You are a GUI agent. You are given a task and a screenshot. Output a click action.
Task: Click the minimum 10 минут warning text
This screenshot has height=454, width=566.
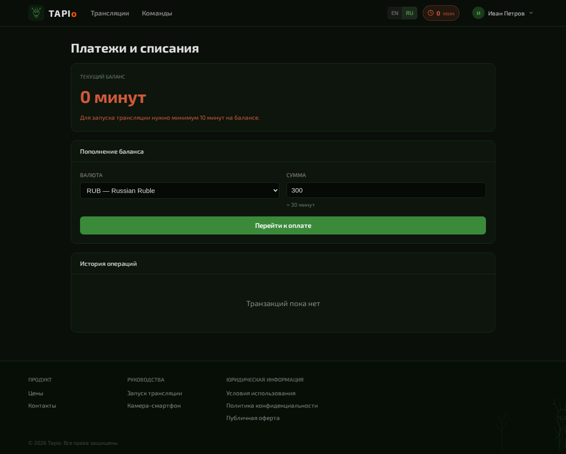click(170, 117)
